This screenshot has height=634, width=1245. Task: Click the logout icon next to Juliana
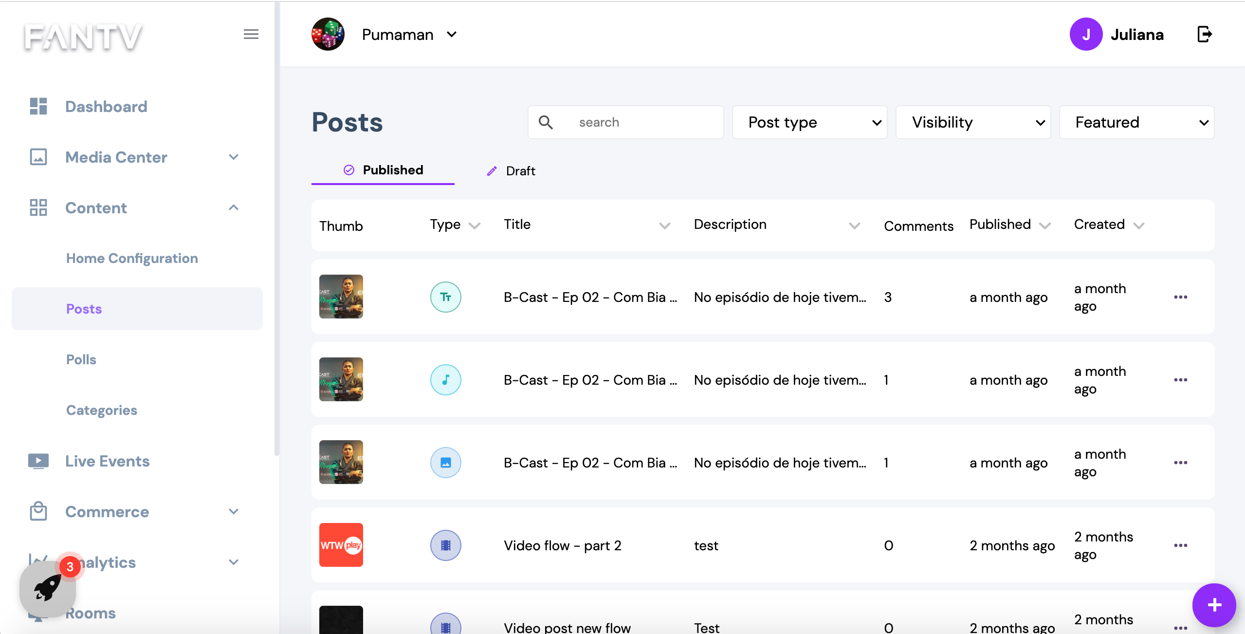click(1204, 35)
